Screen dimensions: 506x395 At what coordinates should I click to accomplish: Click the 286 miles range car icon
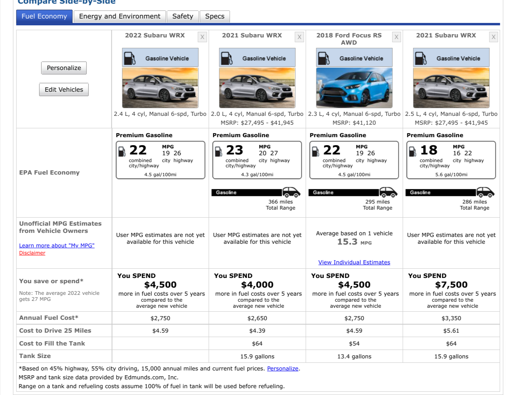[485, 192]
